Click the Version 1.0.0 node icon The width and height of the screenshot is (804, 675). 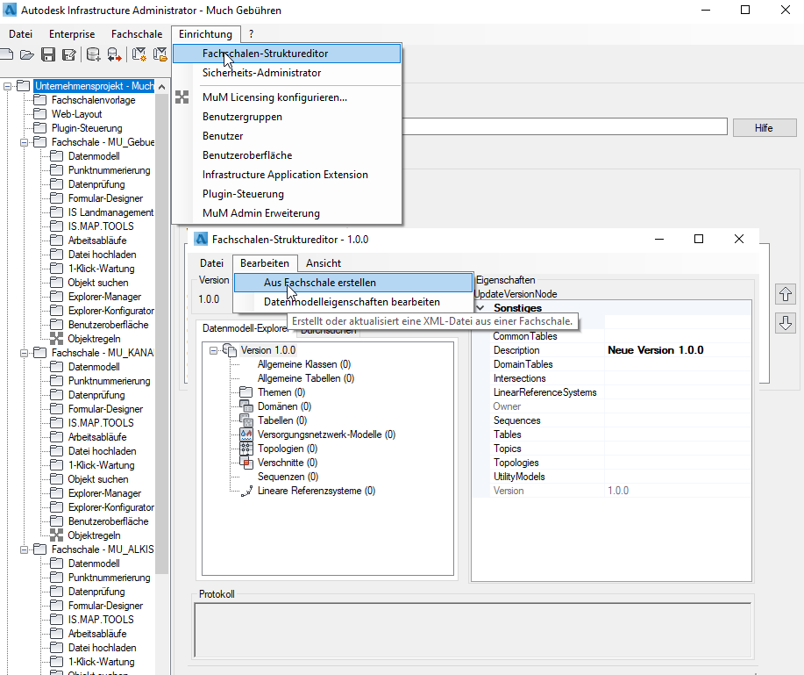(230, 350)
